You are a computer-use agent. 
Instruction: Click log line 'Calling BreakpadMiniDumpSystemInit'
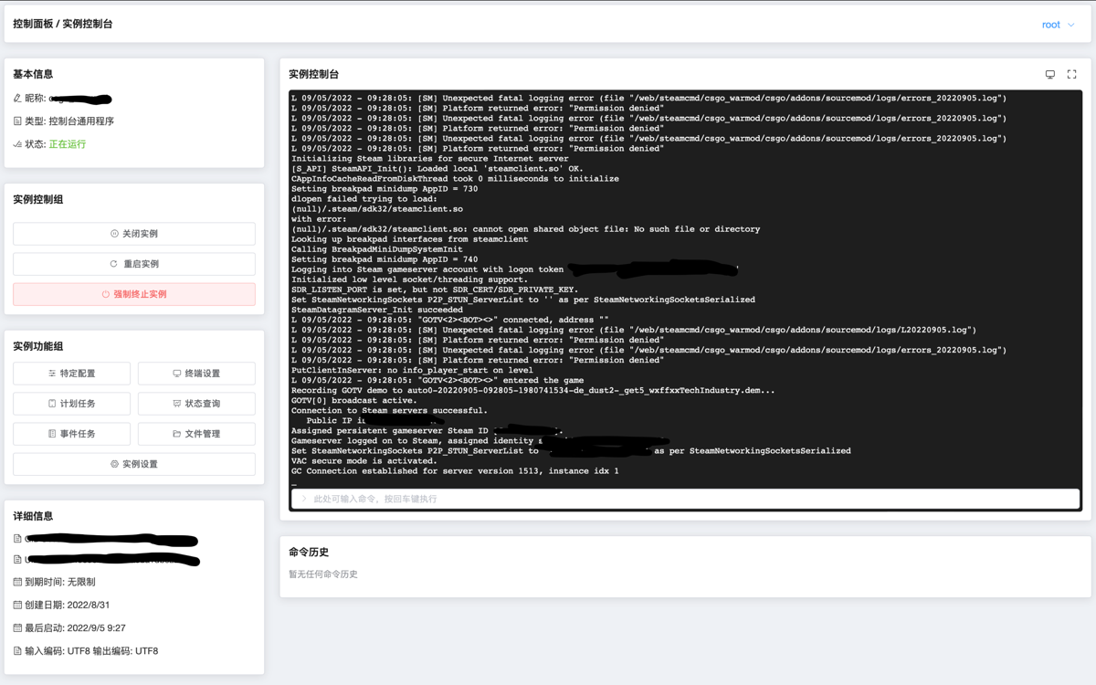point(377,249)
